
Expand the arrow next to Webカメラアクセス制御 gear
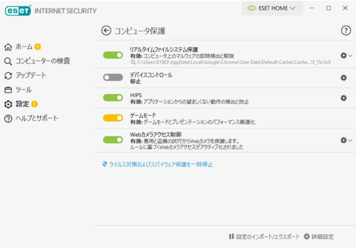[x=350, y=140]
